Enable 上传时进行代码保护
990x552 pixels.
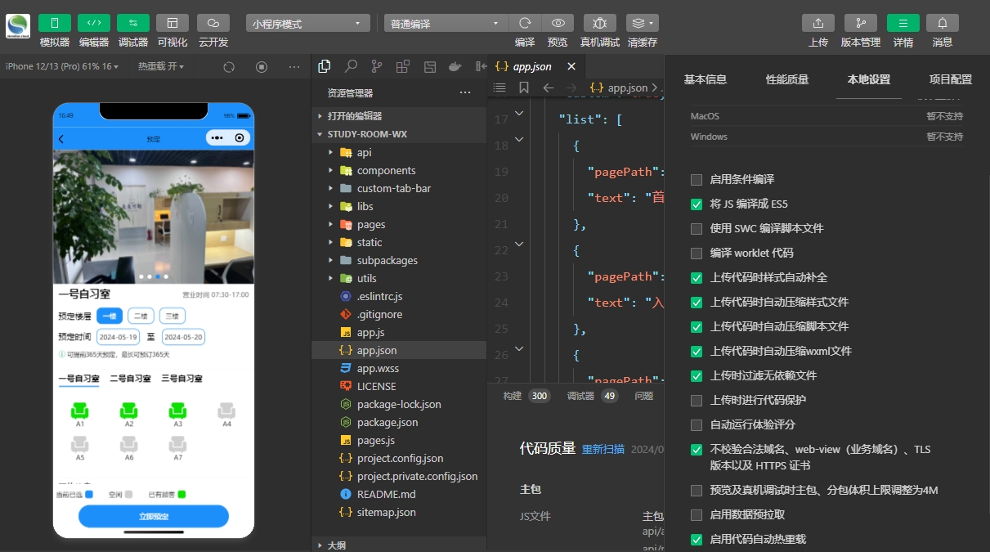[x=697, y=400]
